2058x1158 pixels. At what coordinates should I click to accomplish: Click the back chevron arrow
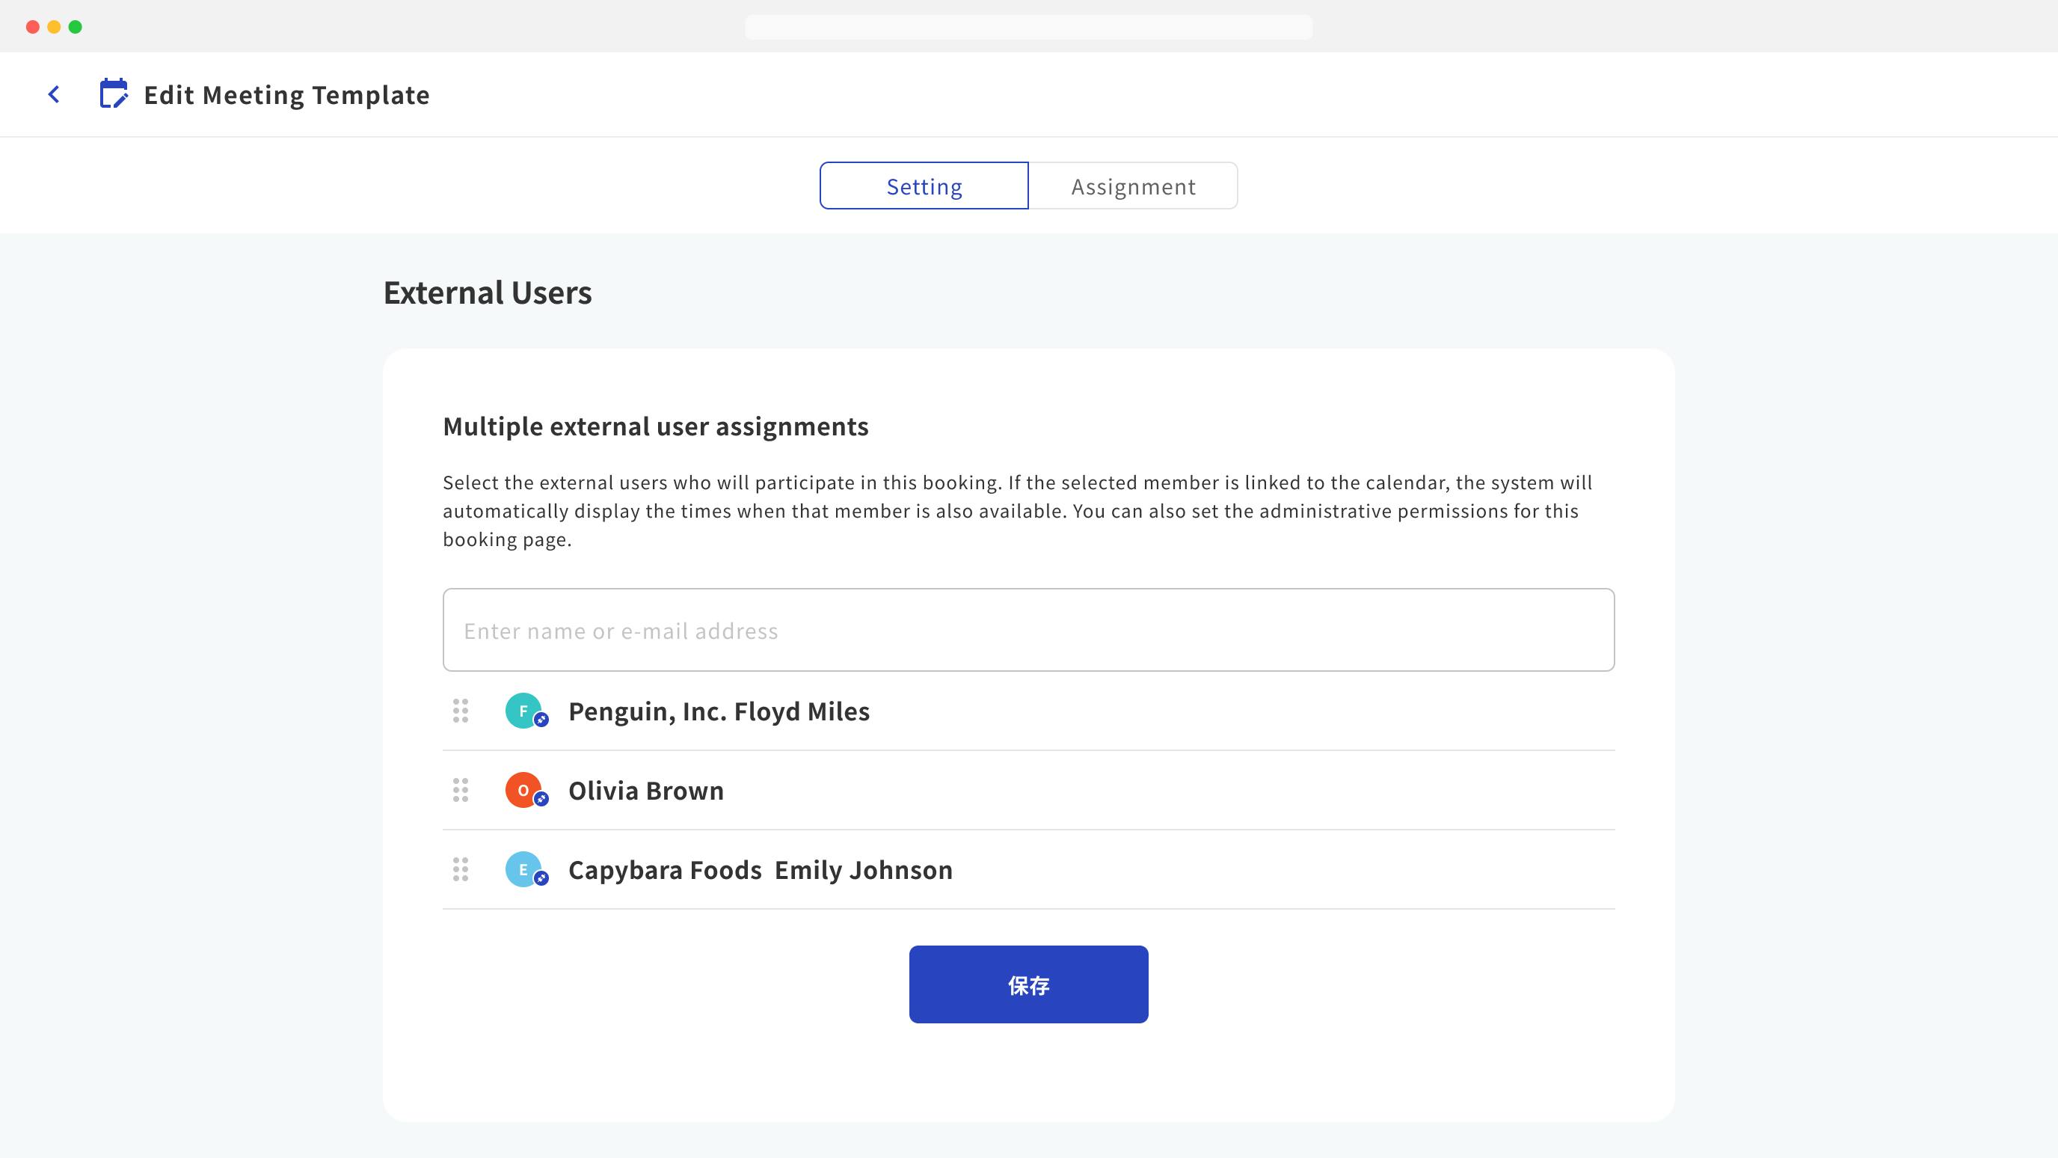tap(54, 94)
